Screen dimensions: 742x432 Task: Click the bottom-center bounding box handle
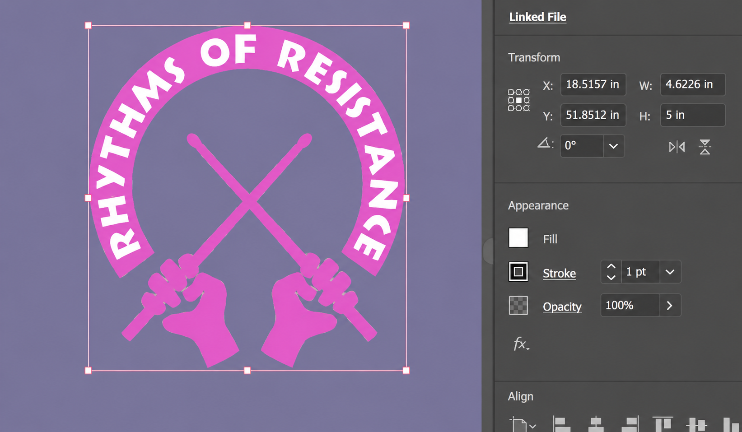tap(247, 371)
